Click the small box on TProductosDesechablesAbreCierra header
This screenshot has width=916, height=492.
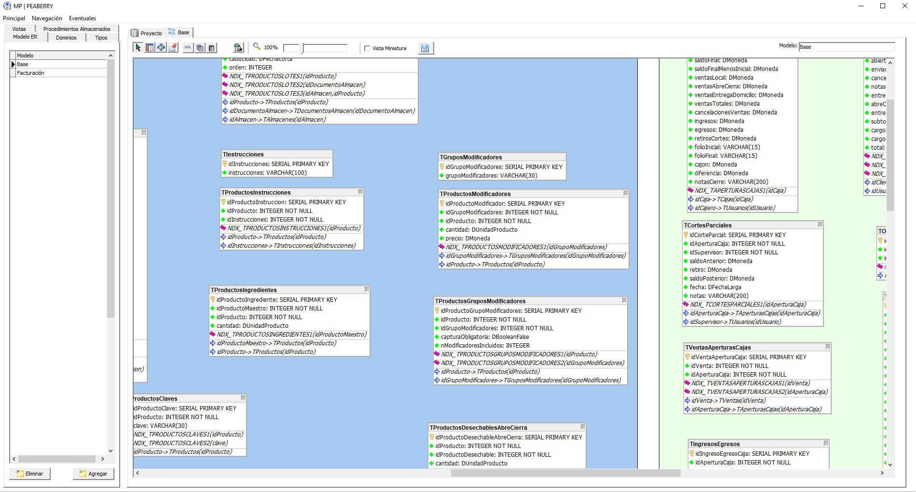click(583, 427)
